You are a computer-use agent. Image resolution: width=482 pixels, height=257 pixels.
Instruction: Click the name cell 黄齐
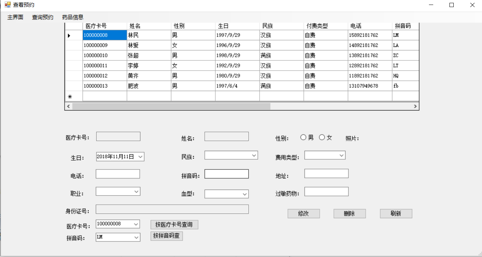pyautogui.click(x=149, y=76)
